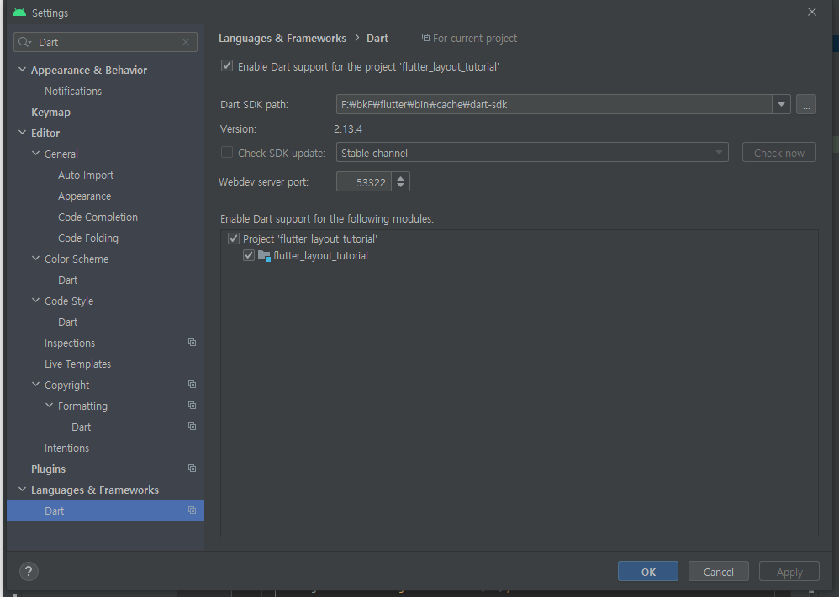Open Code Folding settings
Screen dimensions: 839x597
pos(88,238)
